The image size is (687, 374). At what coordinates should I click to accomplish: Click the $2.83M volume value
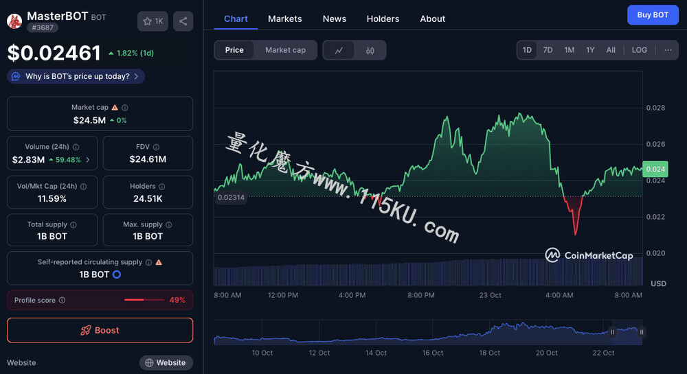coord(28,160)
